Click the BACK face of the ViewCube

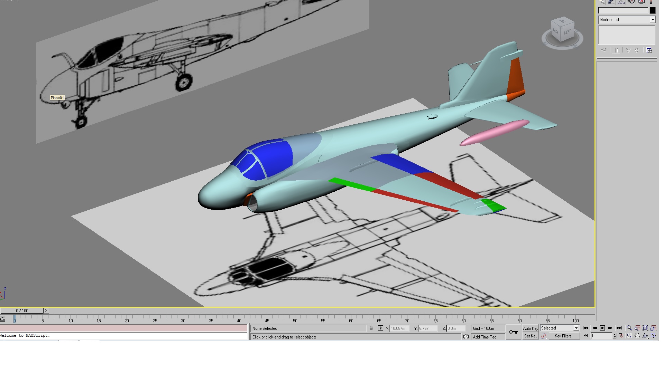tap(556, 31)
